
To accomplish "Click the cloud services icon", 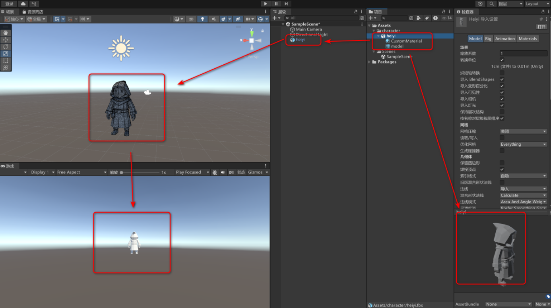I will pos(23,4).
